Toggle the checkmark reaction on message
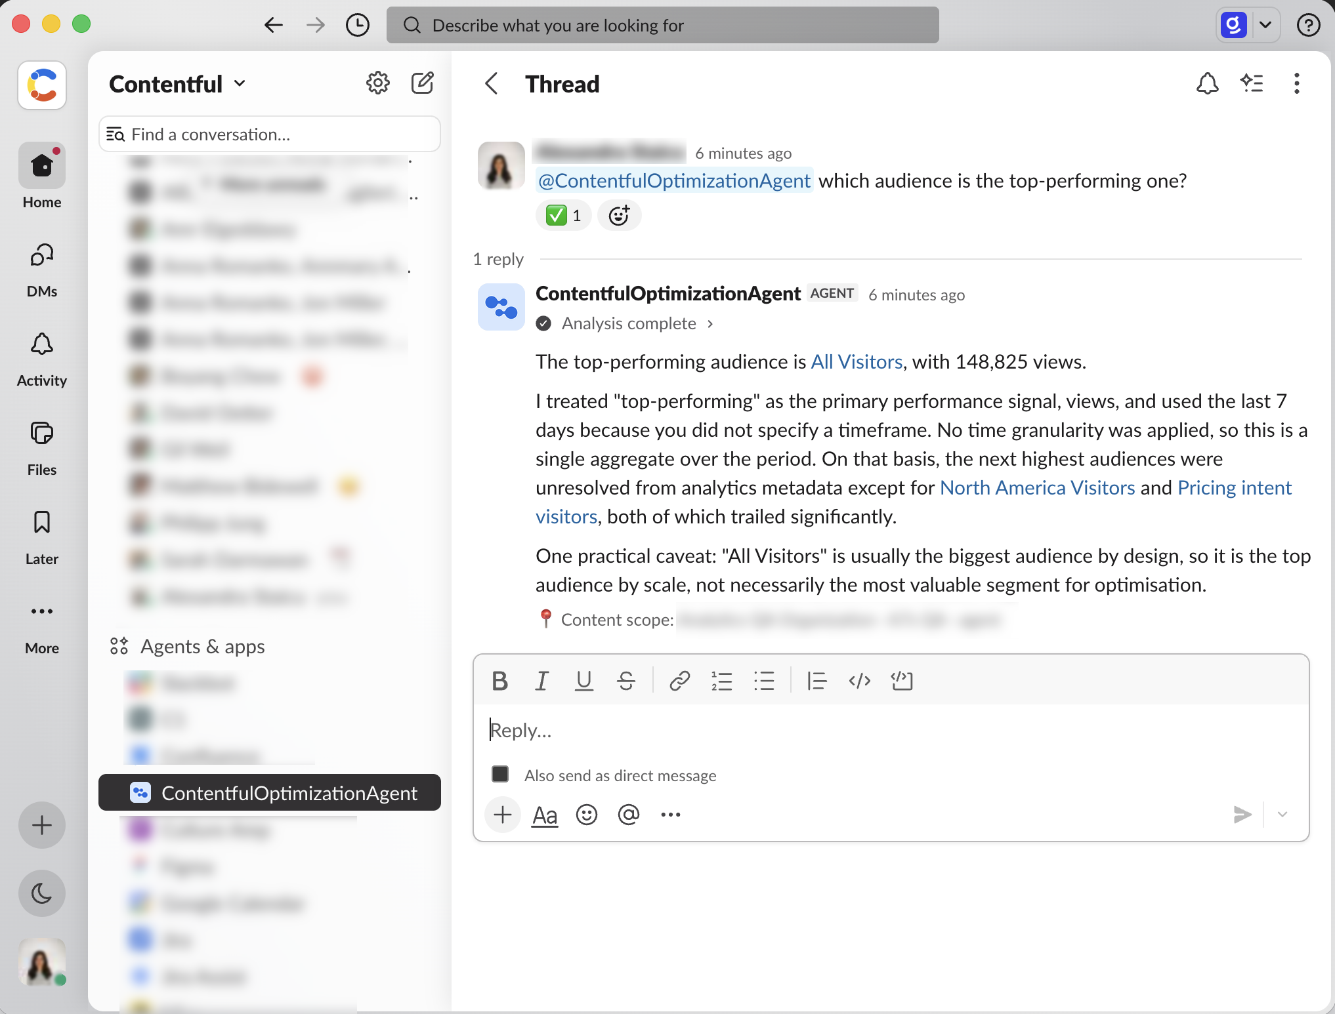This screenshot has width=1335, height=1014. [x=563, y=215]
